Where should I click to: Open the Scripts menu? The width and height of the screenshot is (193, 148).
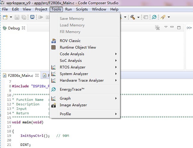pos(82,9)
